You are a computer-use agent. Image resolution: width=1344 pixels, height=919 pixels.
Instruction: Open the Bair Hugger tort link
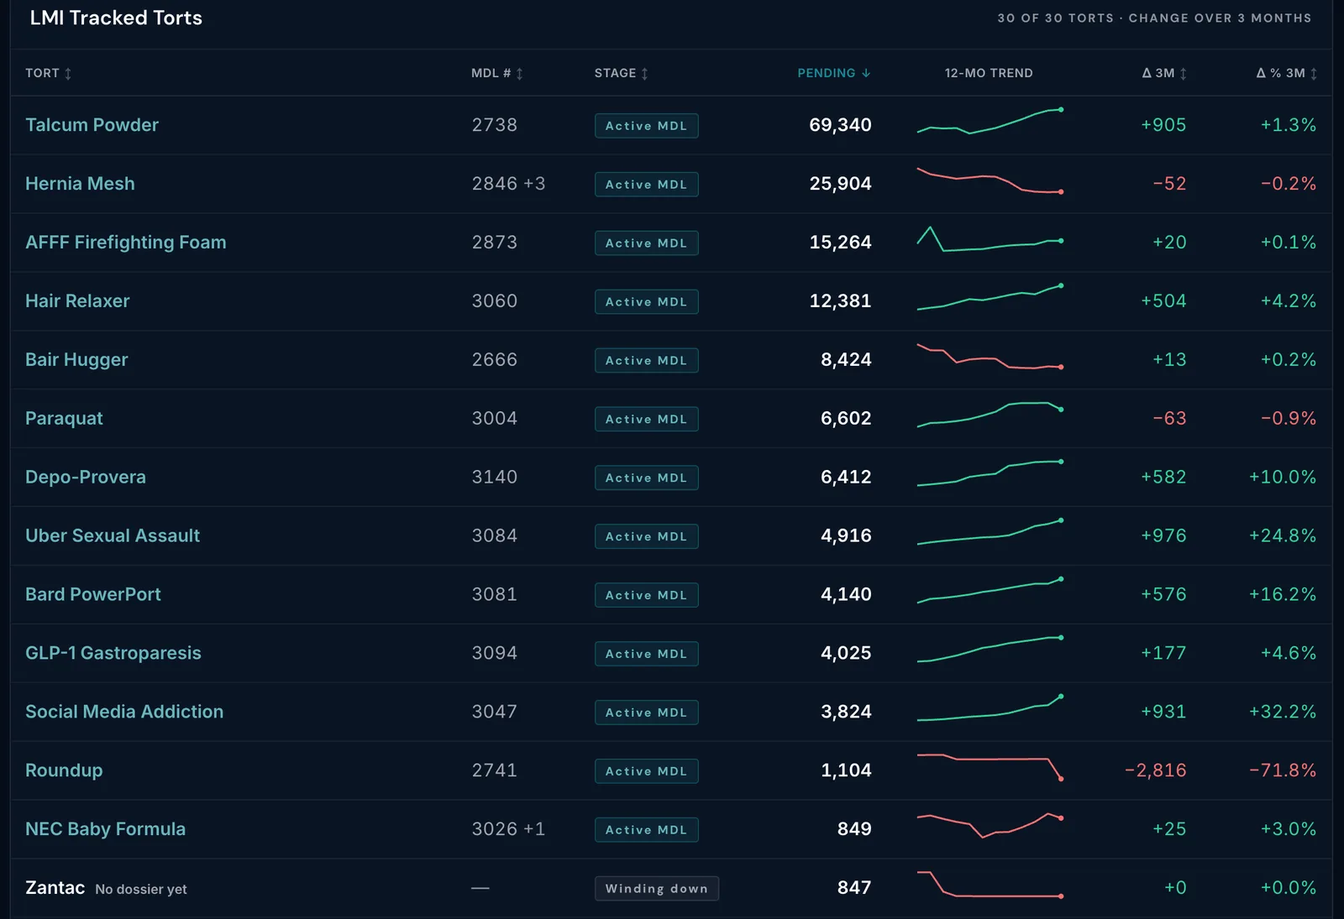click(76, 360)
